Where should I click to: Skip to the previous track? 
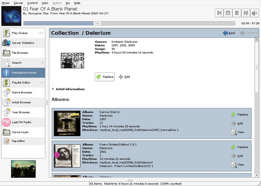coord(219,13)
